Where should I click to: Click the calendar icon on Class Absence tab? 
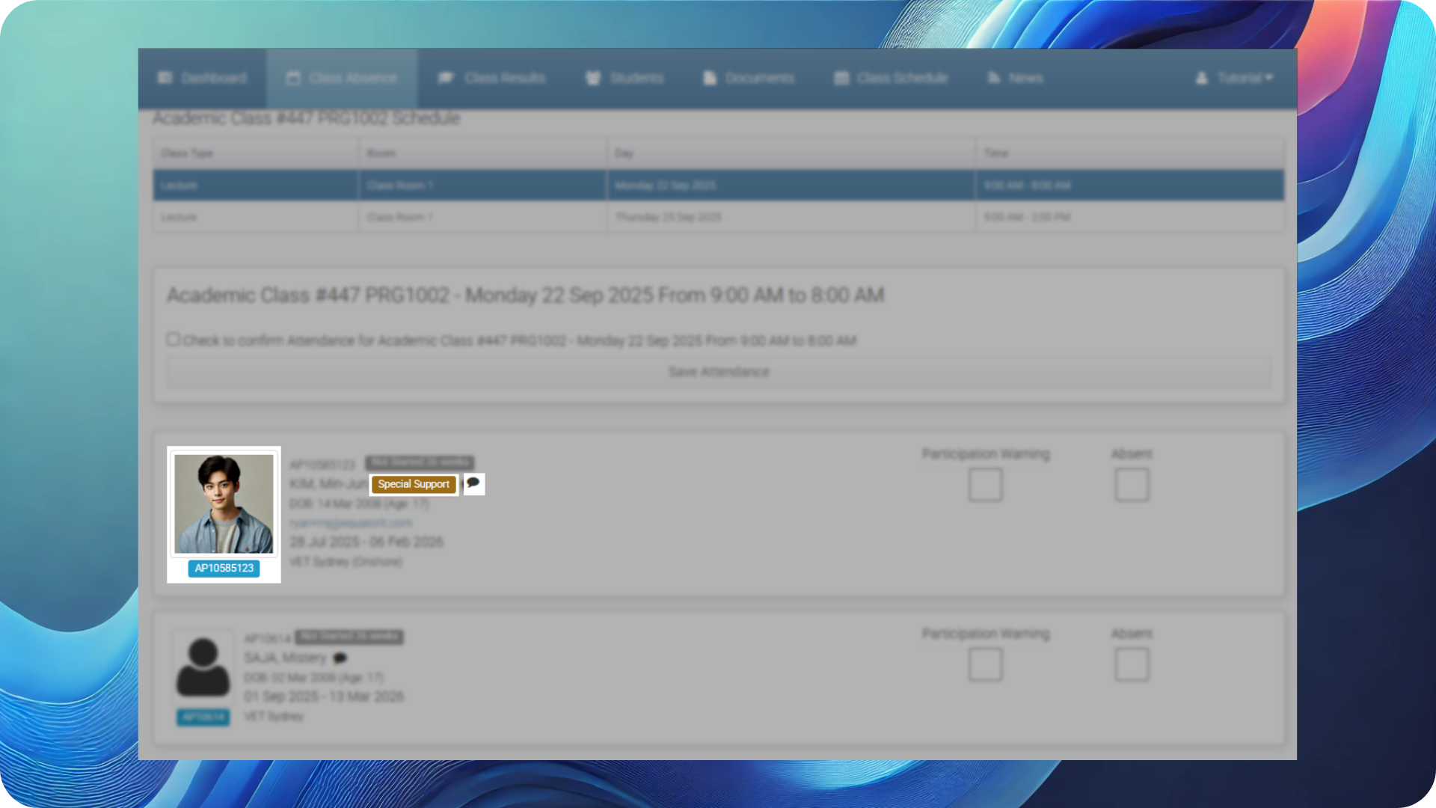pyautogui.click(x=294, y=78)
